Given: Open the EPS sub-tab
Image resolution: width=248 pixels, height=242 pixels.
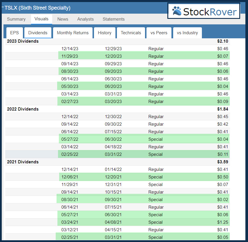Looking at the screenshot, I should pyautogui.click(x=15, y=33).
